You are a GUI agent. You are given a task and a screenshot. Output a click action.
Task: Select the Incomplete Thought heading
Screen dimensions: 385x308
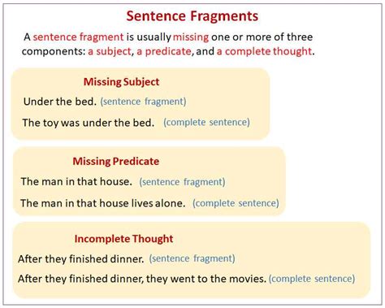[123, 239]
